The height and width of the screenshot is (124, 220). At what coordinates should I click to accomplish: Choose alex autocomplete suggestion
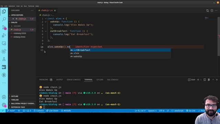(120, 53)
